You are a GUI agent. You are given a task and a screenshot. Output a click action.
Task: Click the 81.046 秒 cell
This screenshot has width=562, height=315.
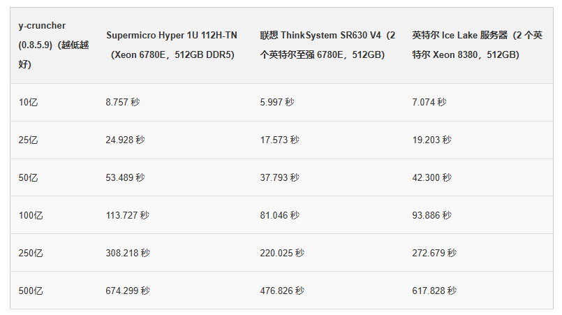279,215
